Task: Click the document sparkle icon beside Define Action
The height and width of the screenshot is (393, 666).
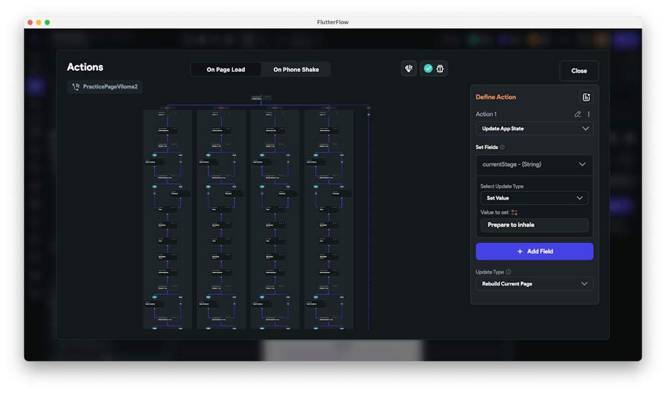Action: tap(586, 97)
